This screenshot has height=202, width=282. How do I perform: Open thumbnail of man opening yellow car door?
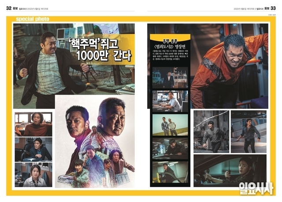[x=170, y=172]
